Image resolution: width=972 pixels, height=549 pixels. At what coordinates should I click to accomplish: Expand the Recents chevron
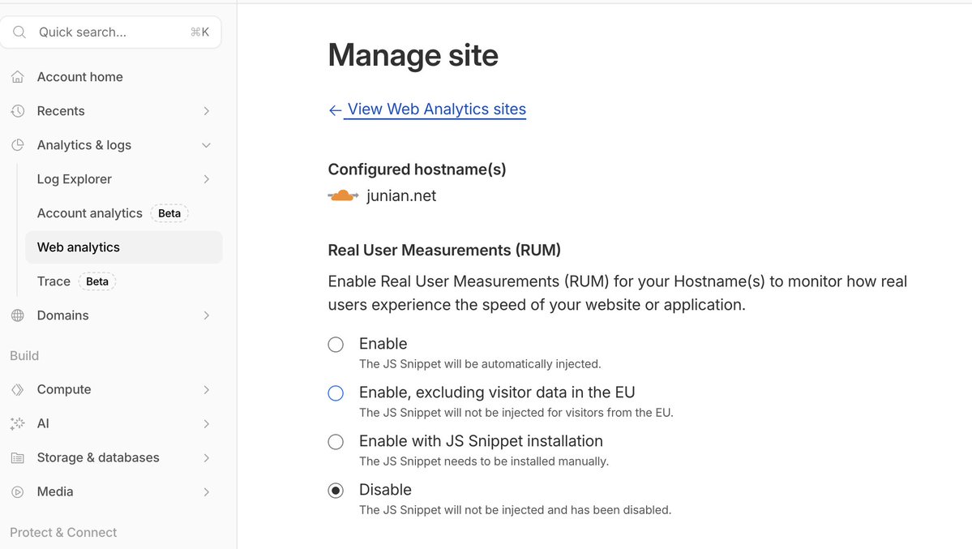pos(206,111)
